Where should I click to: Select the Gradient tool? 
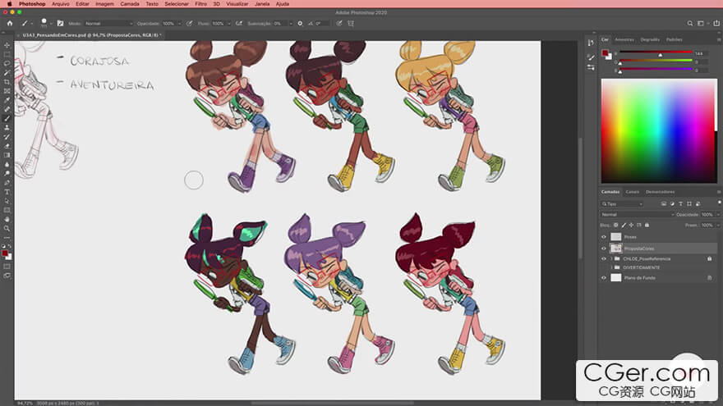(7, 155)
